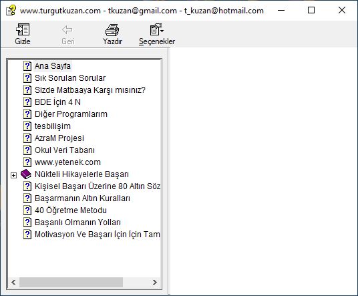Click the topic icon next to BDE İçin 4 N

27,102
